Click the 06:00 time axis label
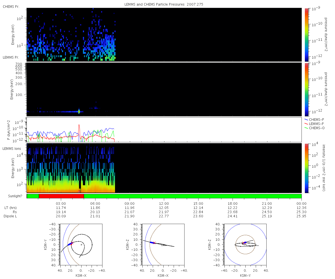The image size is (335, 279). pyautogui.click(x=95, y=204)
